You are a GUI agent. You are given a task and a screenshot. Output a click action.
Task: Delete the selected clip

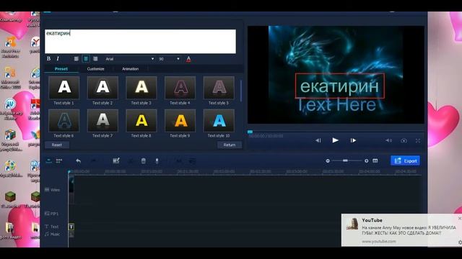[x=144, y=161]
